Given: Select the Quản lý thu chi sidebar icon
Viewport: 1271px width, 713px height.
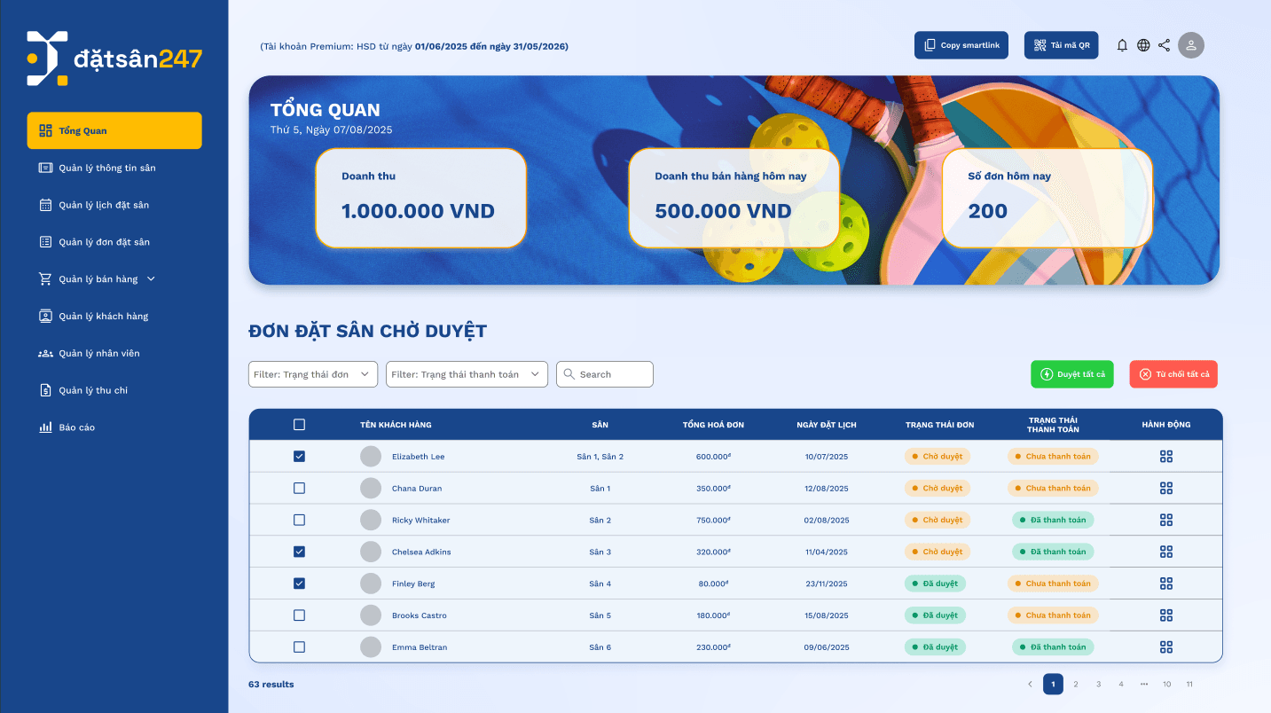Looking at the screenshot, I should point(45,389).
